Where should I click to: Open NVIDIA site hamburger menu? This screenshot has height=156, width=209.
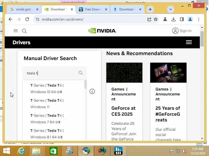[x=16, y=31]
